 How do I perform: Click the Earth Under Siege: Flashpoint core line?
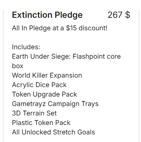click(66, 56)
